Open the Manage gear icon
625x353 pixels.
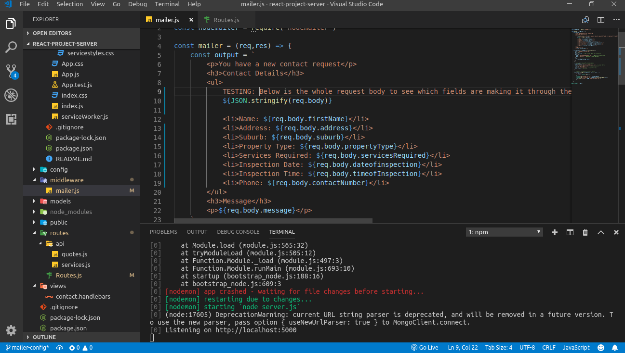11,330
